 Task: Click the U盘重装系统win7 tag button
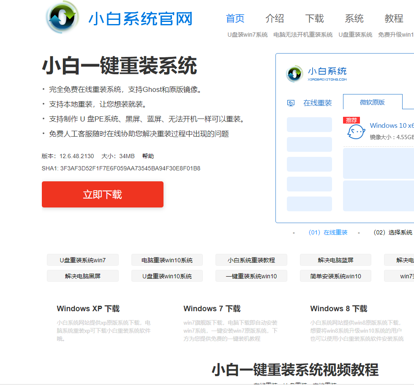point(83,260)
